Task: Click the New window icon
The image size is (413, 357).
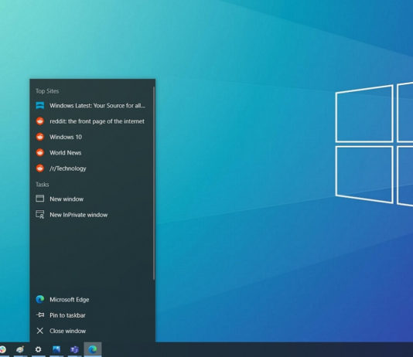Action: [x=39, y=199]
